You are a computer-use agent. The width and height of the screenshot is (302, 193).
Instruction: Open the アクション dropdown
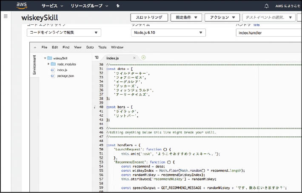222,17
